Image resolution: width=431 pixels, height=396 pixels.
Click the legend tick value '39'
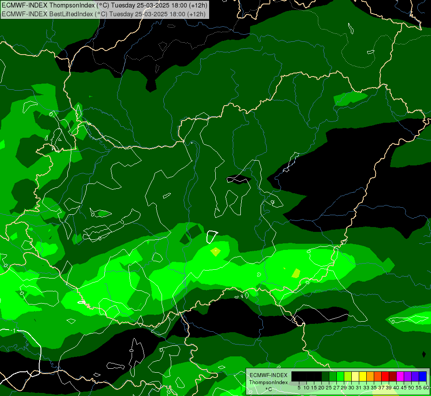(389, 388)
